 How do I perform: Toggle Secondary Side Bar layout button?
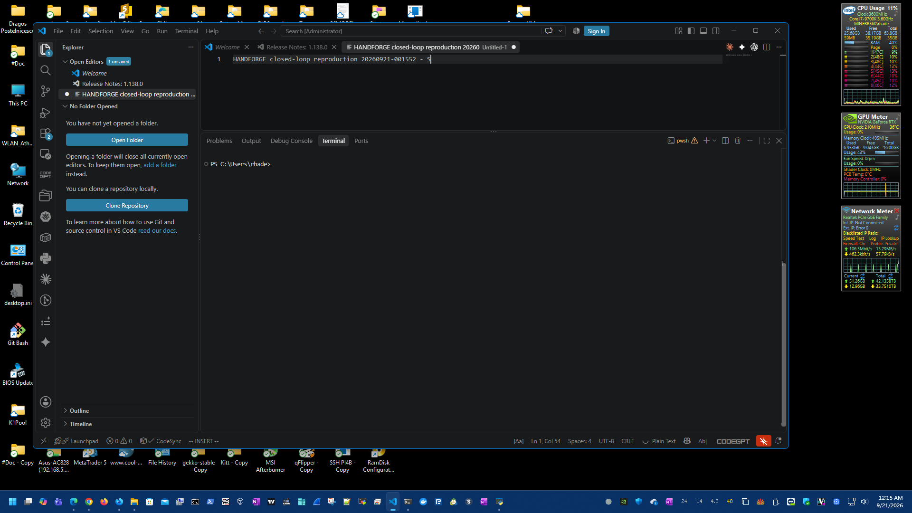[x=716, y=31]
